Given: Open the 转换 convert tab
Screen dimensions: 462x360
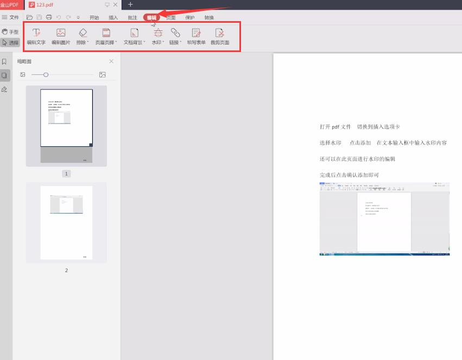Looking at the screenshot, I should click(209, 18).
